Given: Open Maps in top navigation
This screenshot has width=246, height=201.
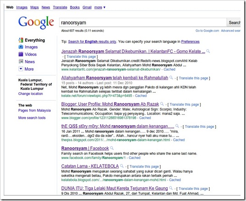Looking at the screenshot, I should pos(34,7).
